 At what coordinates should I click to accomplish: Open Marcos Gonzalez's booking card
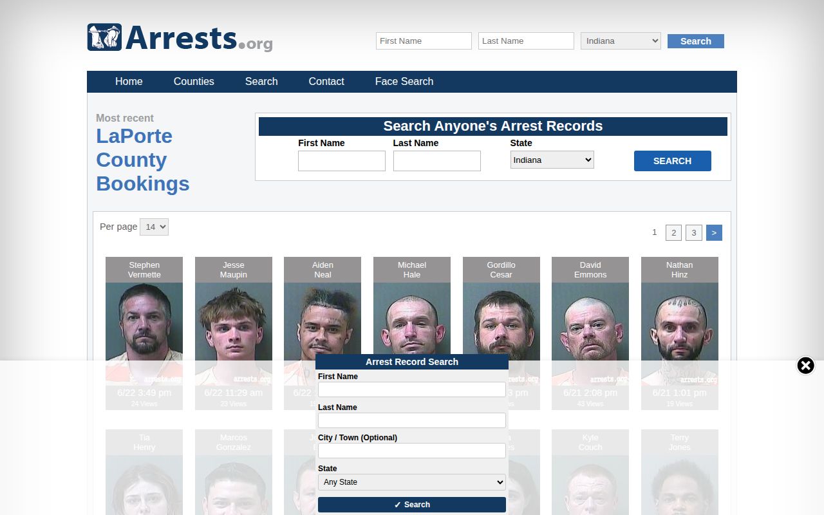234,472
